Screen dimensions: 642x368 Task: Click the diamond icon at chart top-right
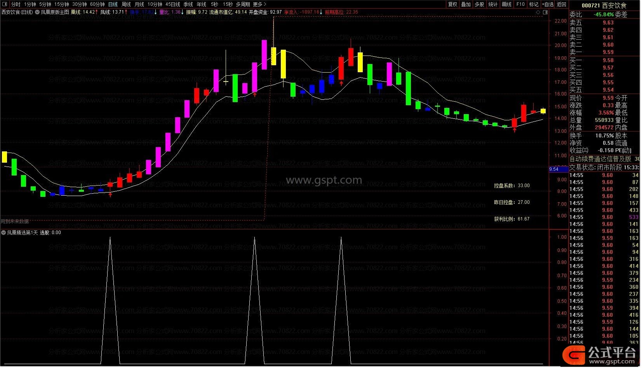coord(538,12)
